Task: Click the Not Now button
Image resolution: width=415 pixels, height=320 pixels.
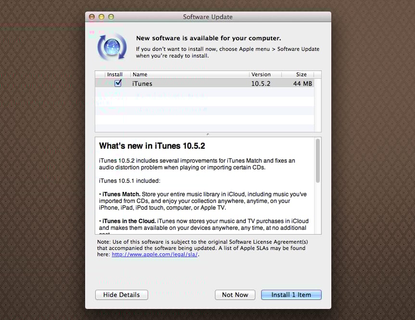Action: pyautogui.click(x=235, y=295)
